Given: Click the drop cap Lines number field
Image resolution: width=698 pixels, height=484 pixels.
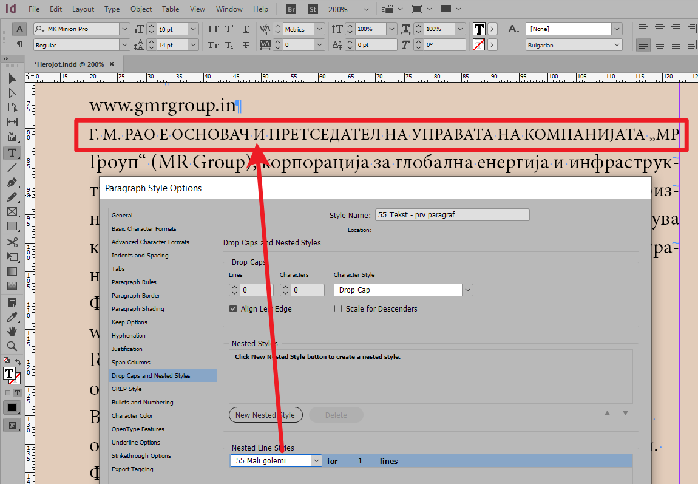Looking at the screenshot, I should coord(257,290).
